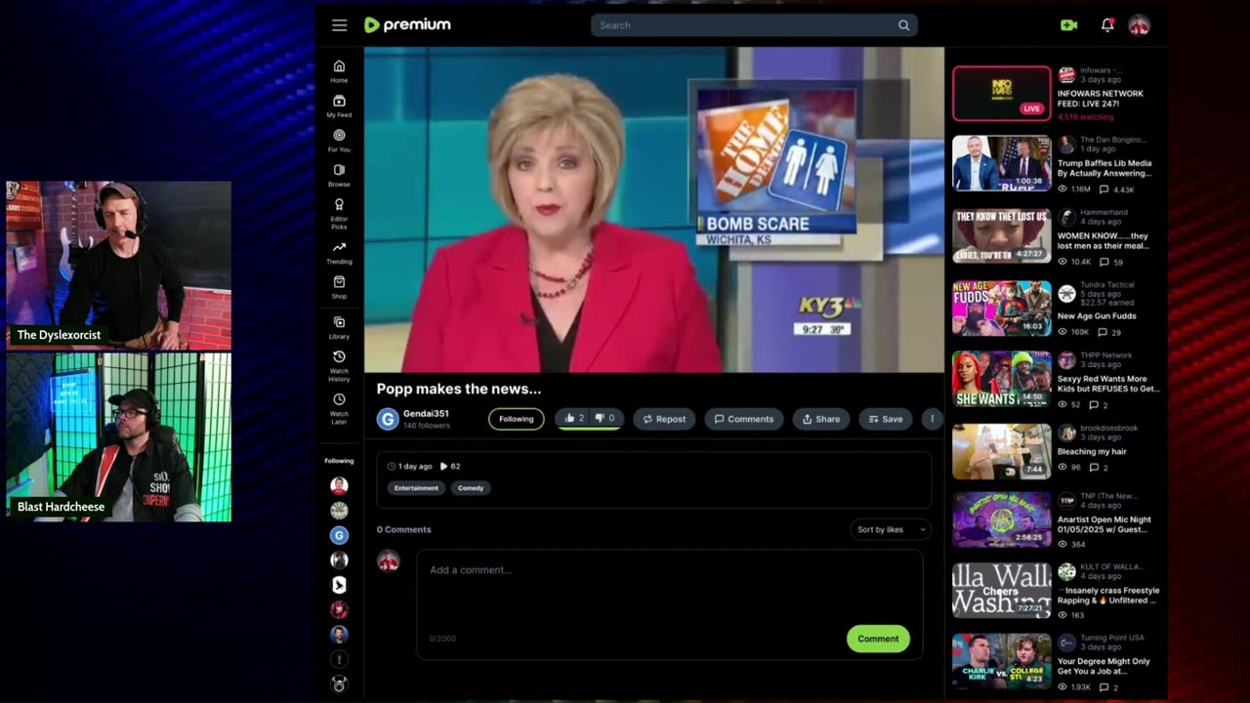Open Trending in sidebar
The height and width of the screenshot is (703, 1250).
coord(339,253)
